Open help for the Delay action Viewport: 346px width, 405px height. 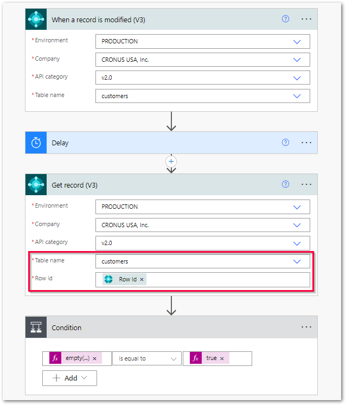285,142
